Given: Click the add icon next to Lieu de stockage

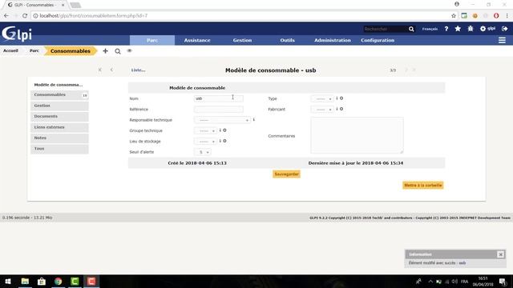Looking at the screenshot, I should point(224,141).
